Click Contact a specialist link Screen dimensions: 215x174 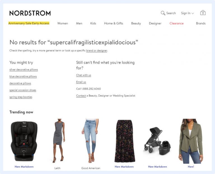(x=81, y=96)
